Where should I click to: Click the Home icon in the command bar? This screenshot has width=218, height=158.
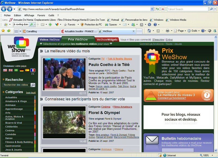click(149, 31)
